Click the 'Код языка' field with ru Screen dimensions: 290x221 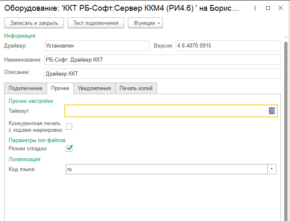point(167,169)
